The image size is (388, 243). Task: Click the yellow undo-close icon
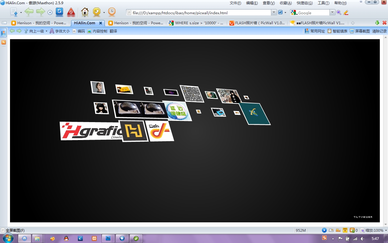[96, 12]
